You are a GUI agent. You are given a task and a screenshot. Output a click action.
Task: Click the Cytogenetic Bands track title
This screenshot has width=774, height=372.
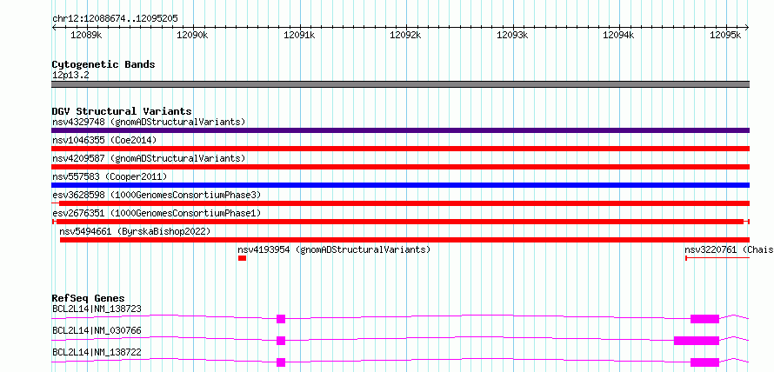[103, 64]
